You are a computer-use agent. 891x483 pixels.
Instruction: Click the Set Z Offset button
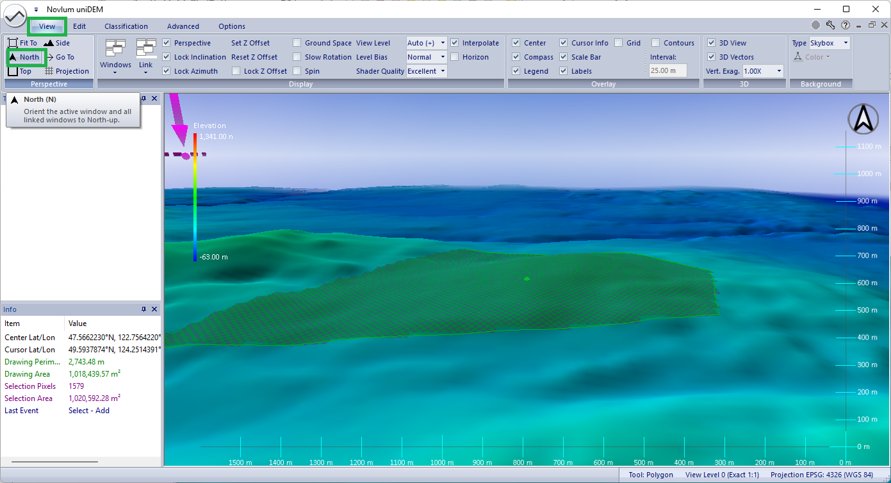pyautogui.click(x=251, y=43)
